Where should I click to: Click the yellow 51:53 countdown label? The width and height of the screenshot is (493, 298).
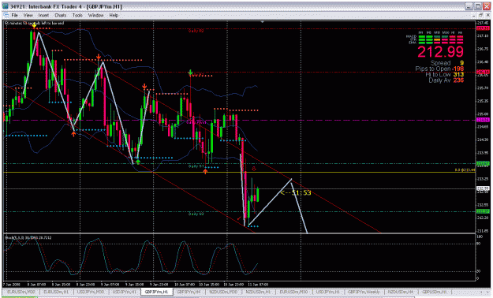click(296, 192)
